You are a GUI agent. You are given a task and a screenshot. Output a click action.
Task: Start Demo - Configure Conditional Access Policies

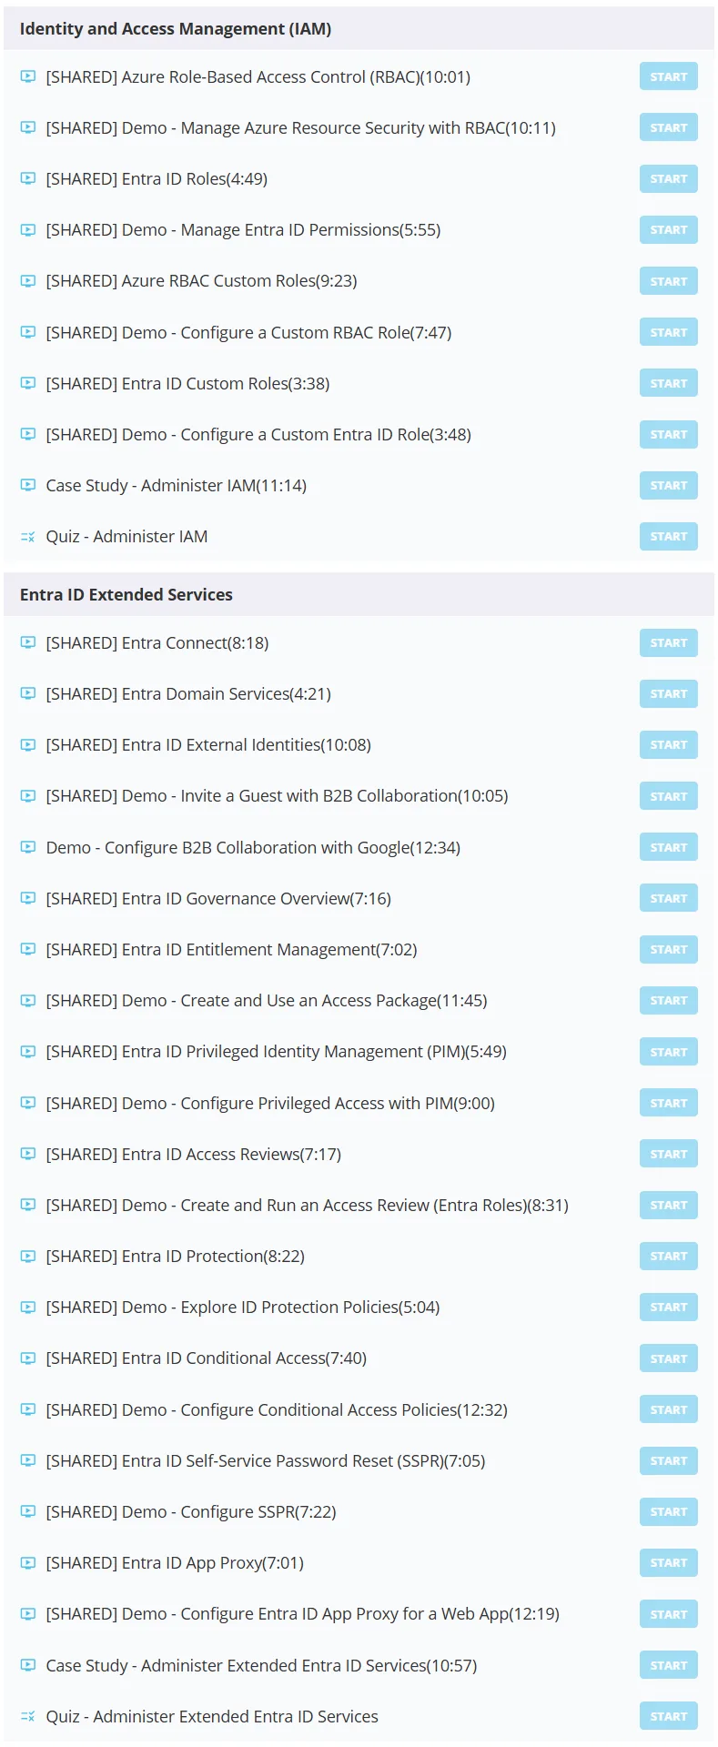click(669, 1409)
